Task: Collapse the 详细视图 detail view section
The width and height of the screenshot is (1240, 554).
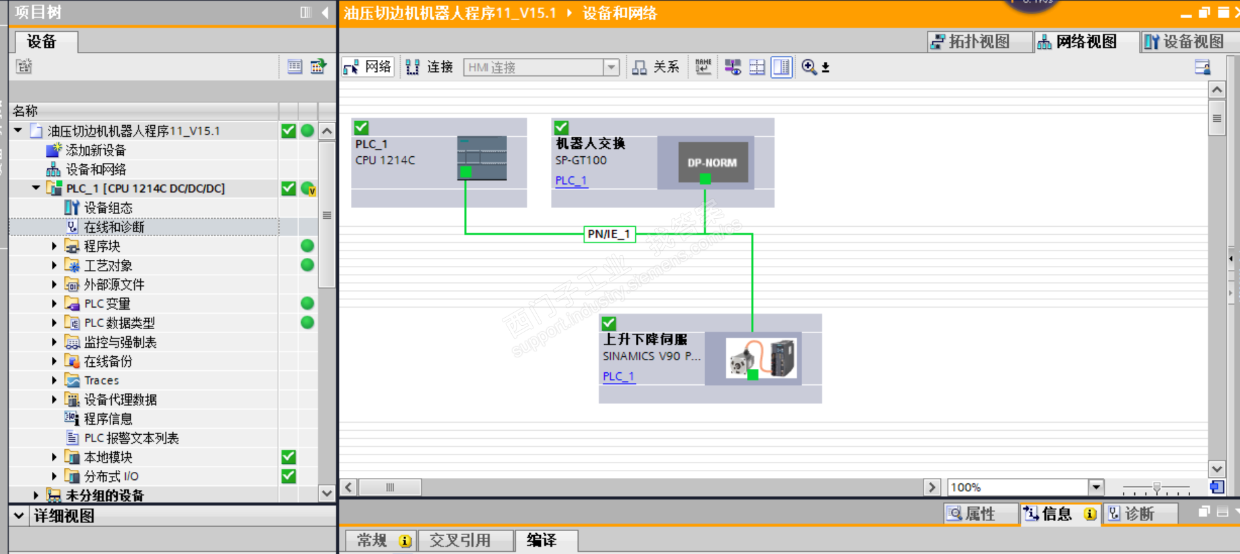Action: pos(19,516)
